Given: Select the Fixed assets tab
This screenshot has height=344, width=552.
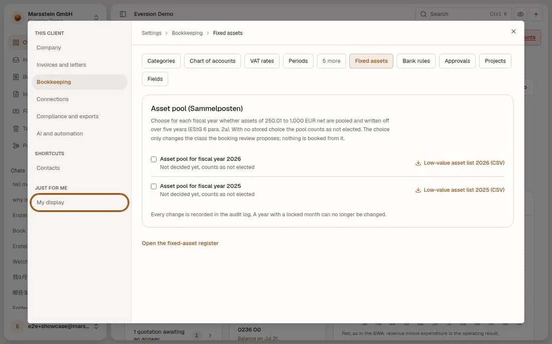Looking at the screenshot, I should tap(371, 61).
